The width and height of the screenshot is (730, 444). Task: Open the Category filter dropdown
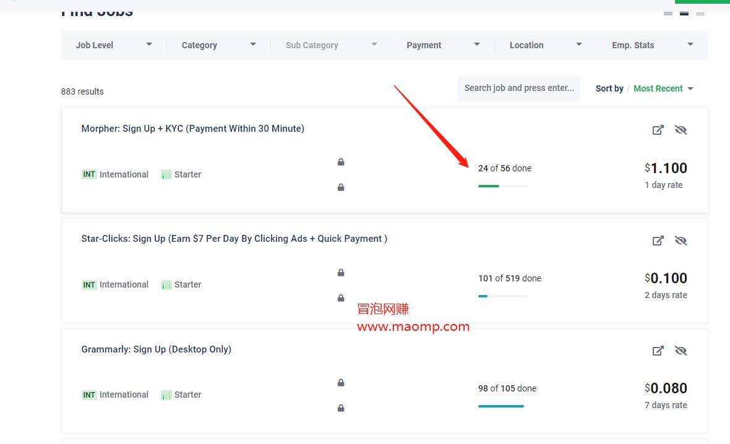point(218,45)
